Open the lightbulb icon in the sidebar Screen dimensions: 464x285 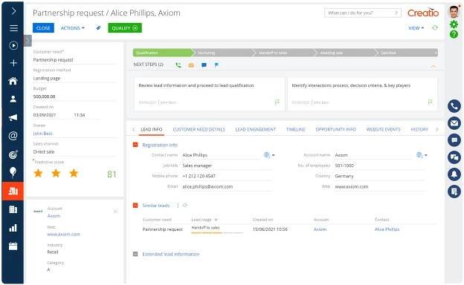(13, 172)
